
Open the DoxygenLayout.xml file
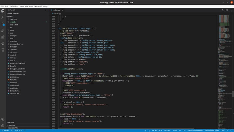[x=28, y=69]
